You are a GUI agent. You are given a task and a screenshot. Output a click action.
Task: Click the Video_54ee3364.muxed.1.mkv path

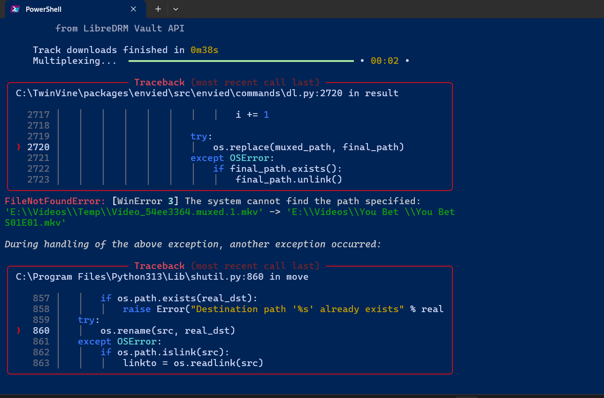[134, 212]
